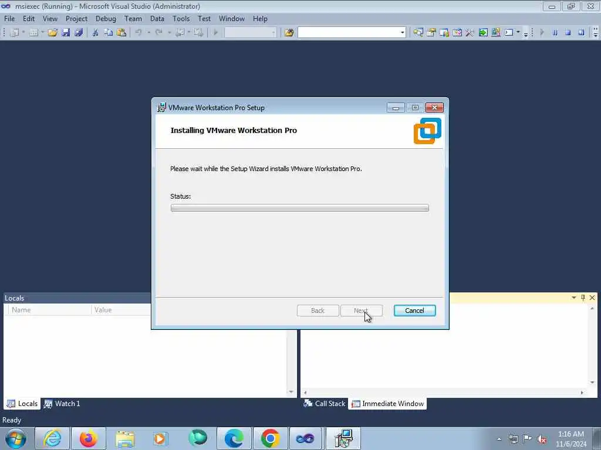Click the Navigate Forward icon

[x=198, y=33]
